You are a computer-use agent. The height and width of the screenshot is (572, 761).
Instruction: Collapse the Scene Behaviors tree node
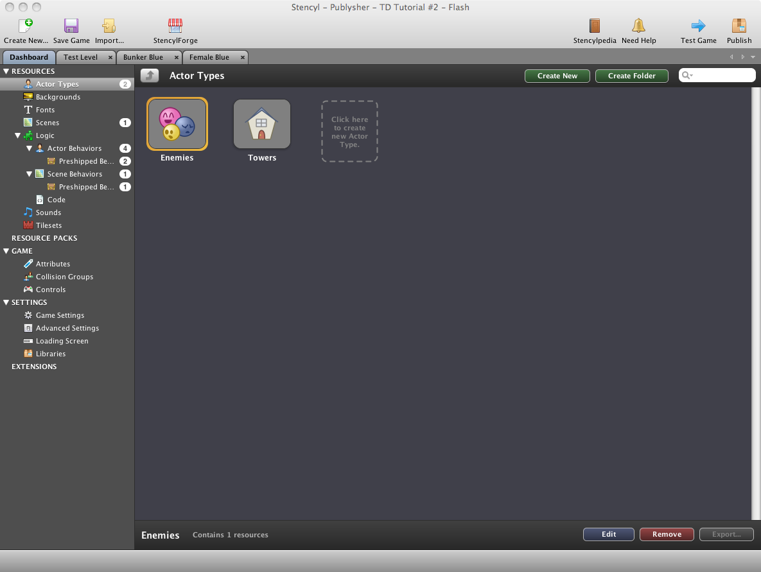pyautogui.click(x=29, y=174)
